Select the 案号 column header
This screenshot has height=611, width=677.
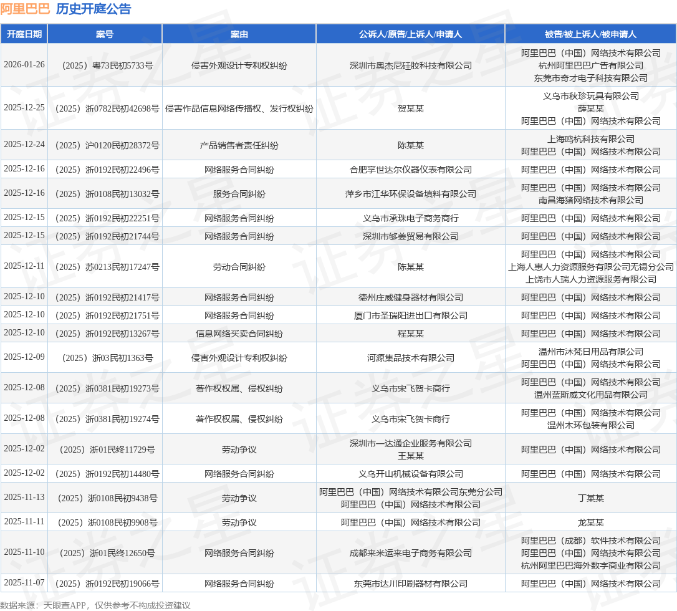tap(105, 34)
